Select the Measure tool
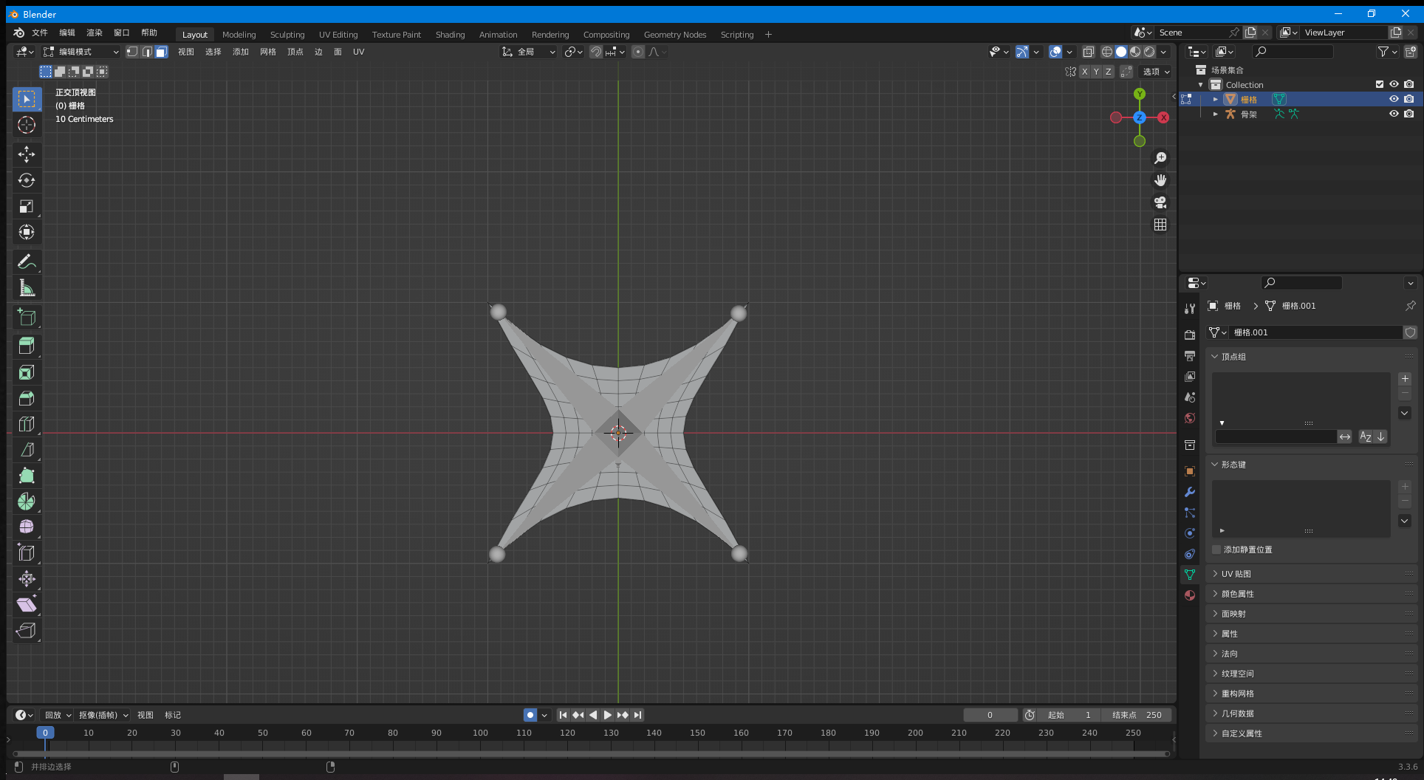Screen dimensions: 1424x780 point(27,287)
